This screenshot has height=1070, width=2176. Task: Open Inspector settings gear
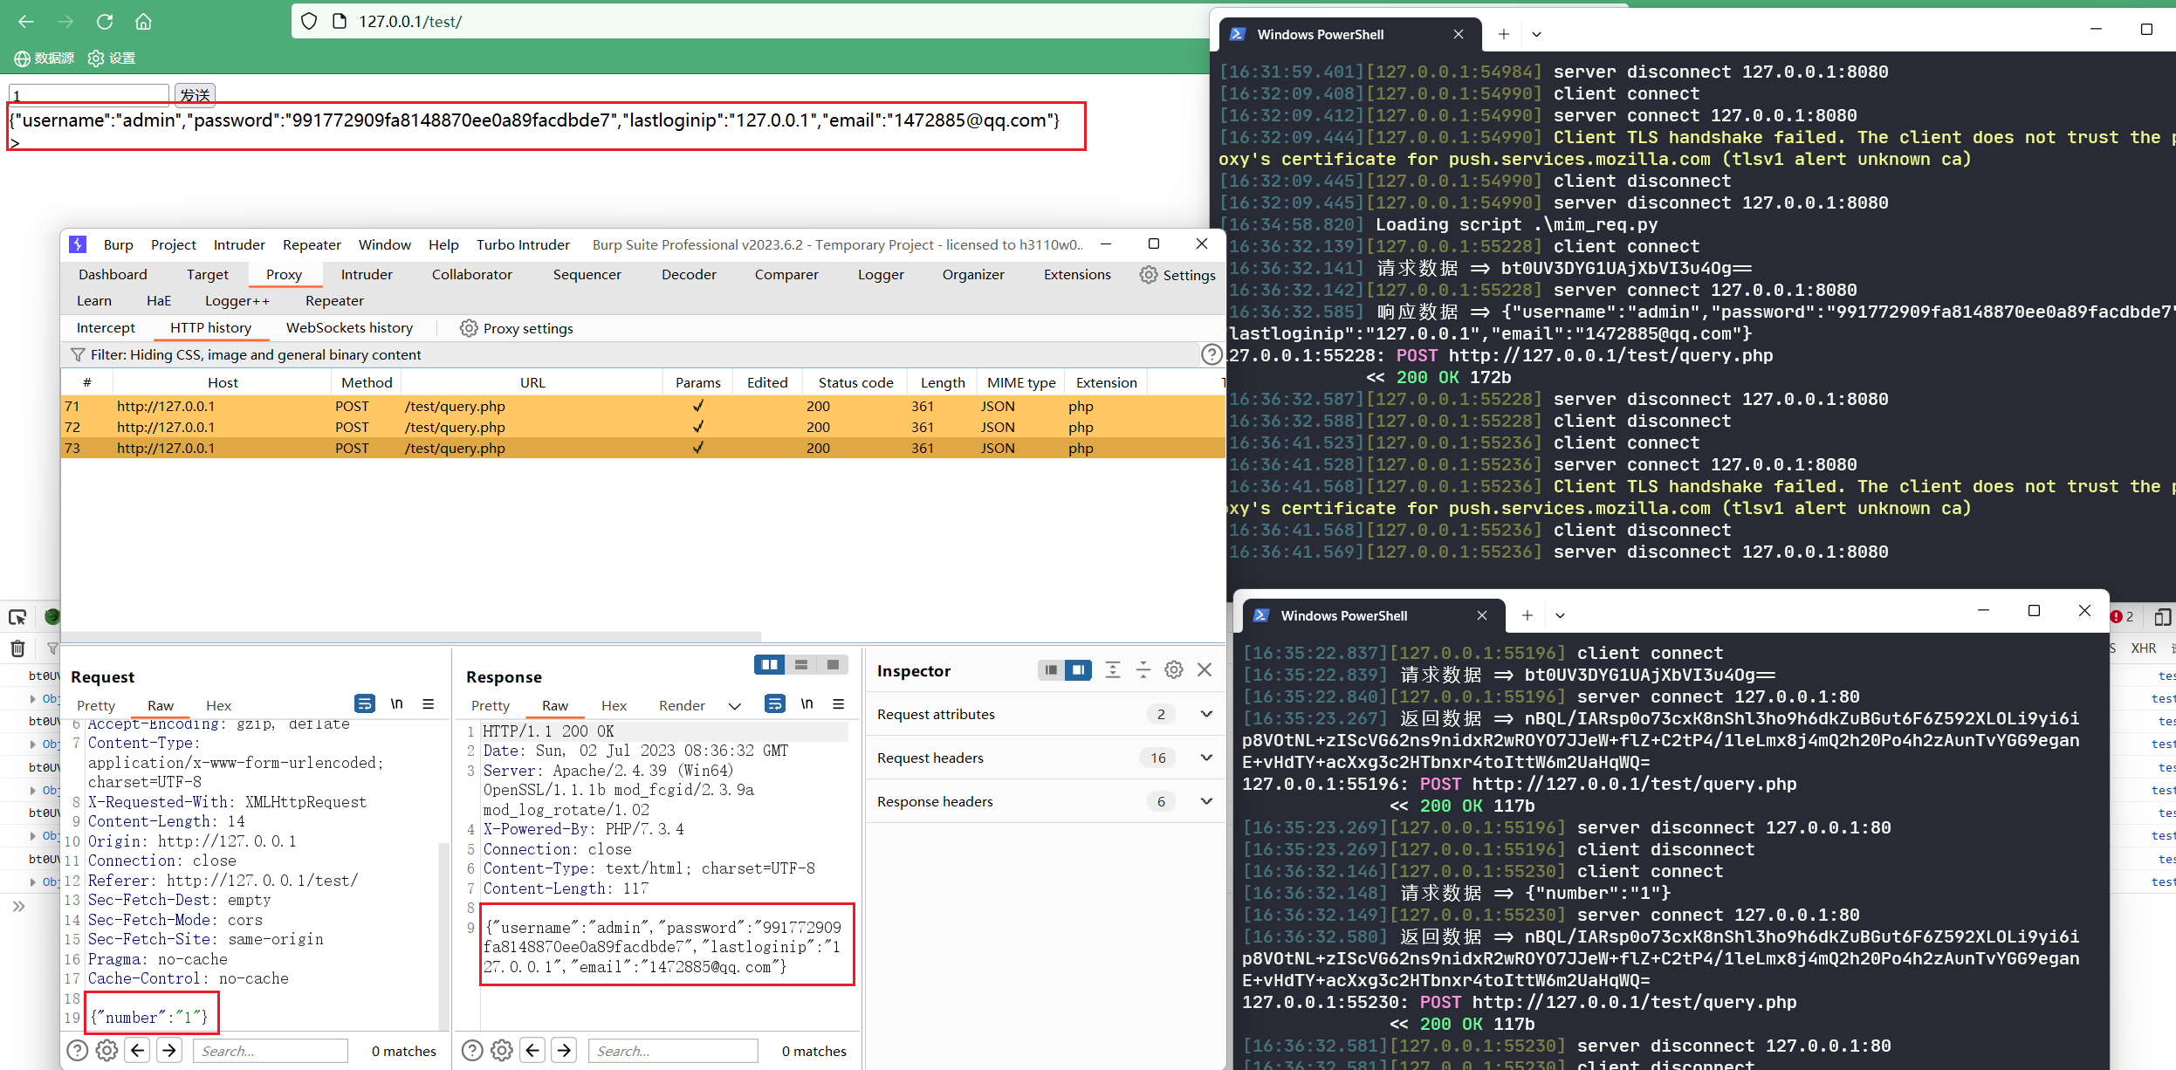1174,670
